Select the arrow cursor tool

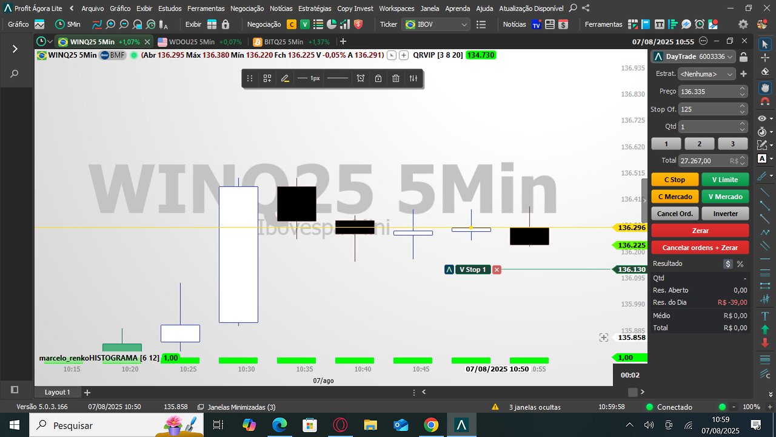tap(764, 44)
